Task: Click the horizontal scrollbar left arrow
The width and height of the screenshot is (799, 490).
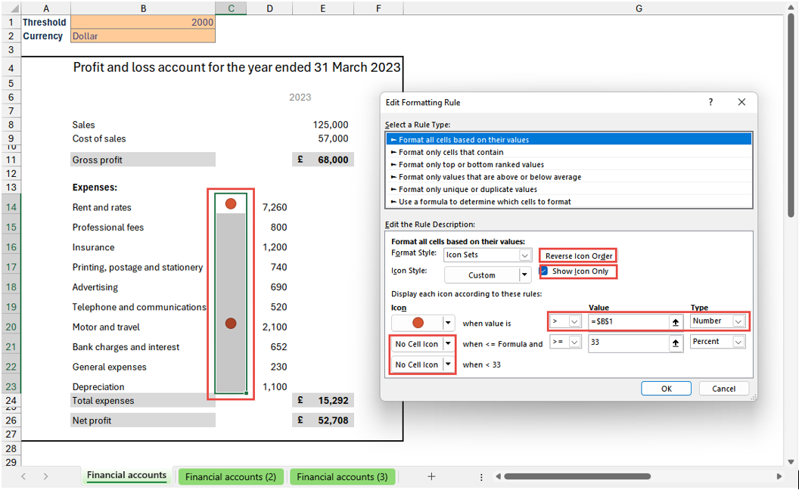Action: [498, 476]
